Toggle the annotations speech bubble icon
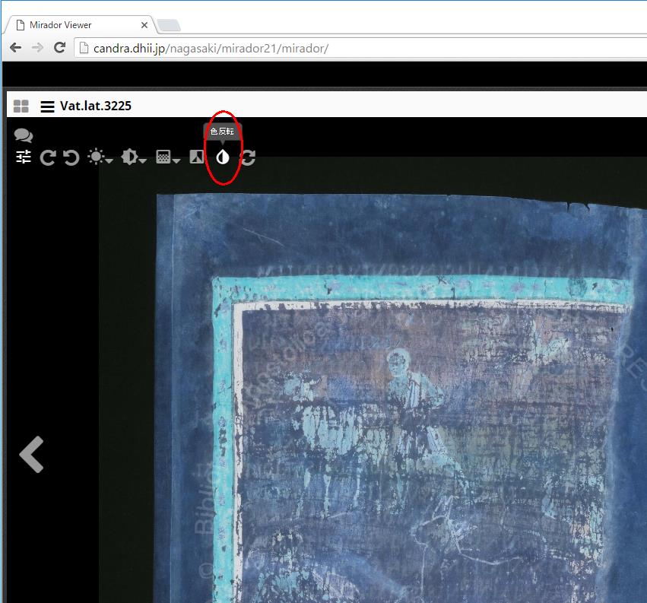Screen dimensions: 647x603 (x=24, y=135)
